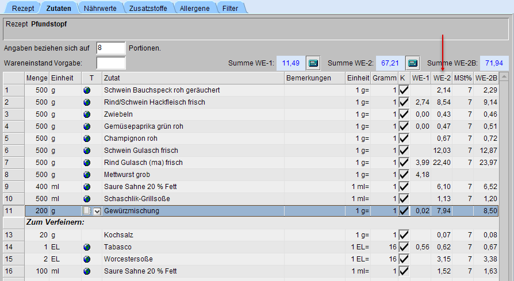Click the Zutat column header
The image size is (514, 281).
(x=193, y=78)
